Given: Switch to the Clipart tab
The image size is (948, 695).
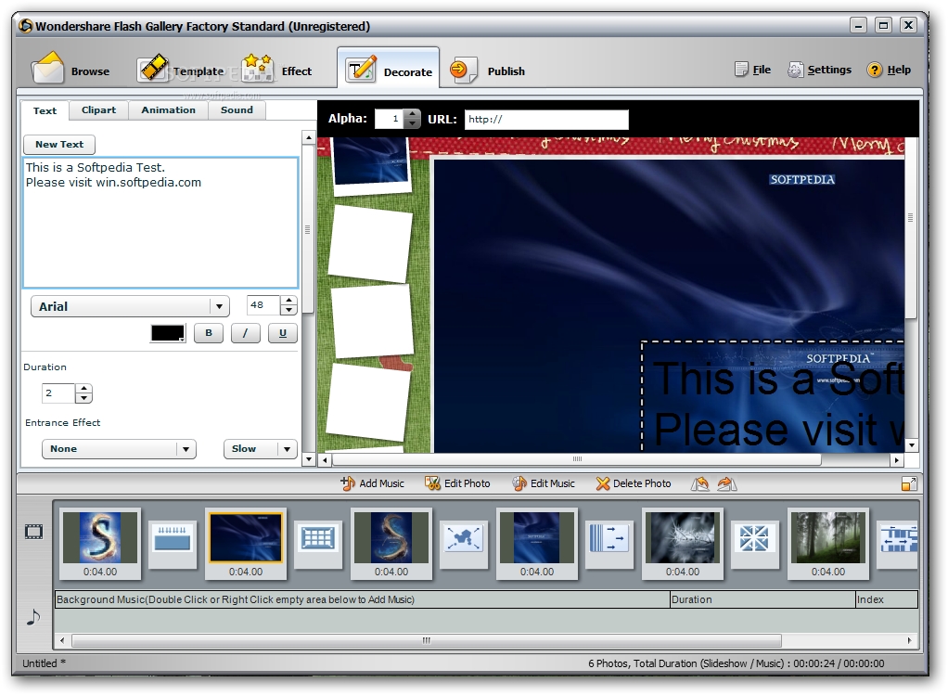Looking at the screenshot, I should (x=98, y=110).
